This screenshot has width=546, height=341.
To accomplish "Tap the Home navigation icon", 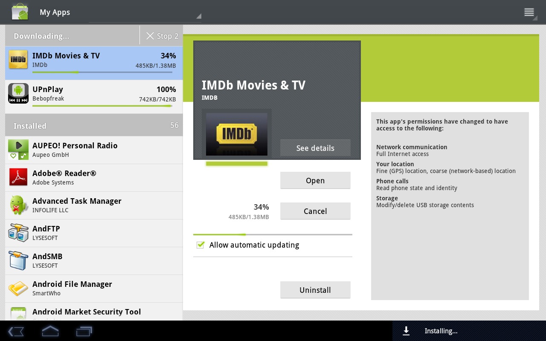I will click(x=50, y=331).
